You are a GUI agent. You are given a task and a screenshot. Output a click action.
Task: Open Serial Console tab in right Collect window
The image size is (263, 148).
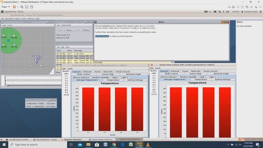tap(210, 71)
